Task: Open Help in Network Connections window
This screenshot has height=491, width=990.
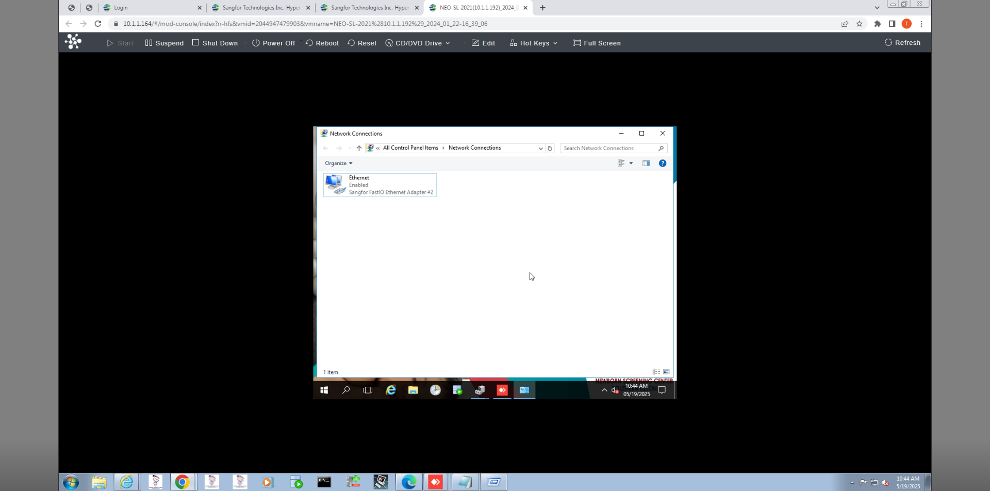Action: 663,163
